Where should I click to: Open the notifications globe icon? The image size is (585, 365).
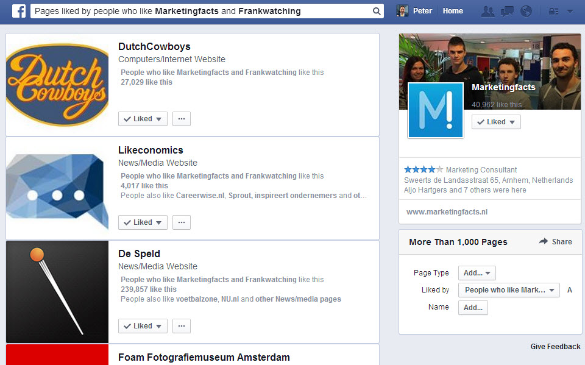click(x=526, y=11)
